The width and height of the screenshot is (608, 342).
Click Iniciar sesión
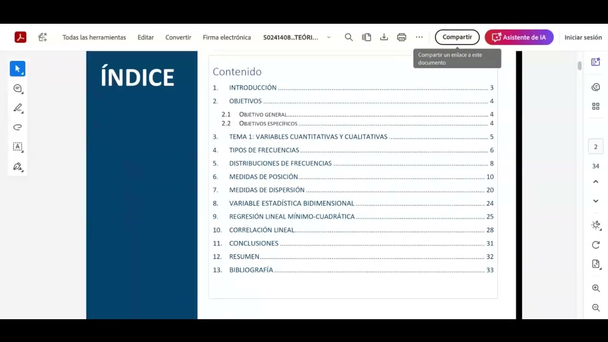pos(583,37)
